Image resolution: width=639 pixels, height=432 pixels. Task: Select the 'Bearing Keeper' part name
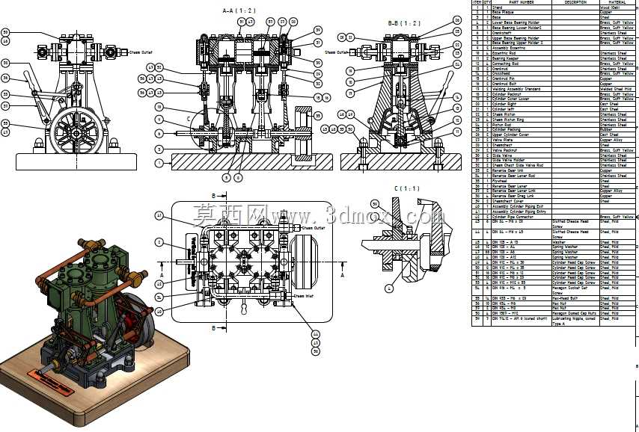(504, 58)
